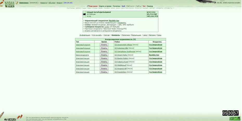Click the syndicate flag icon next to Б@нд@ БеСпРеДеЛьЩиКоВ
Image resolution: width=242 pixels, height=121 pixels.
point(84,14)
